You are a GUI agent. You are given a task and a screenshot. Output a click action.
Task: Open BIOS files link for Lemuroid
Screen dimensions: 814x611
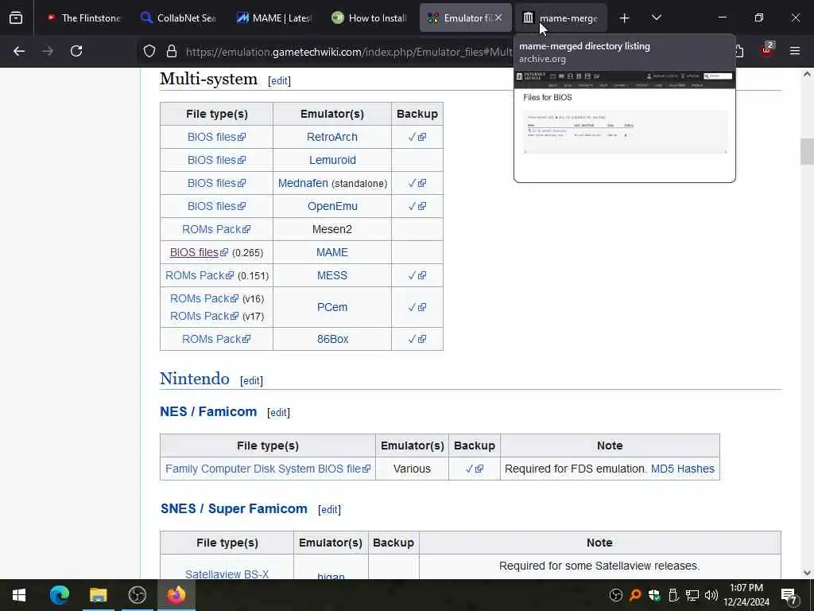pos(216,160)
